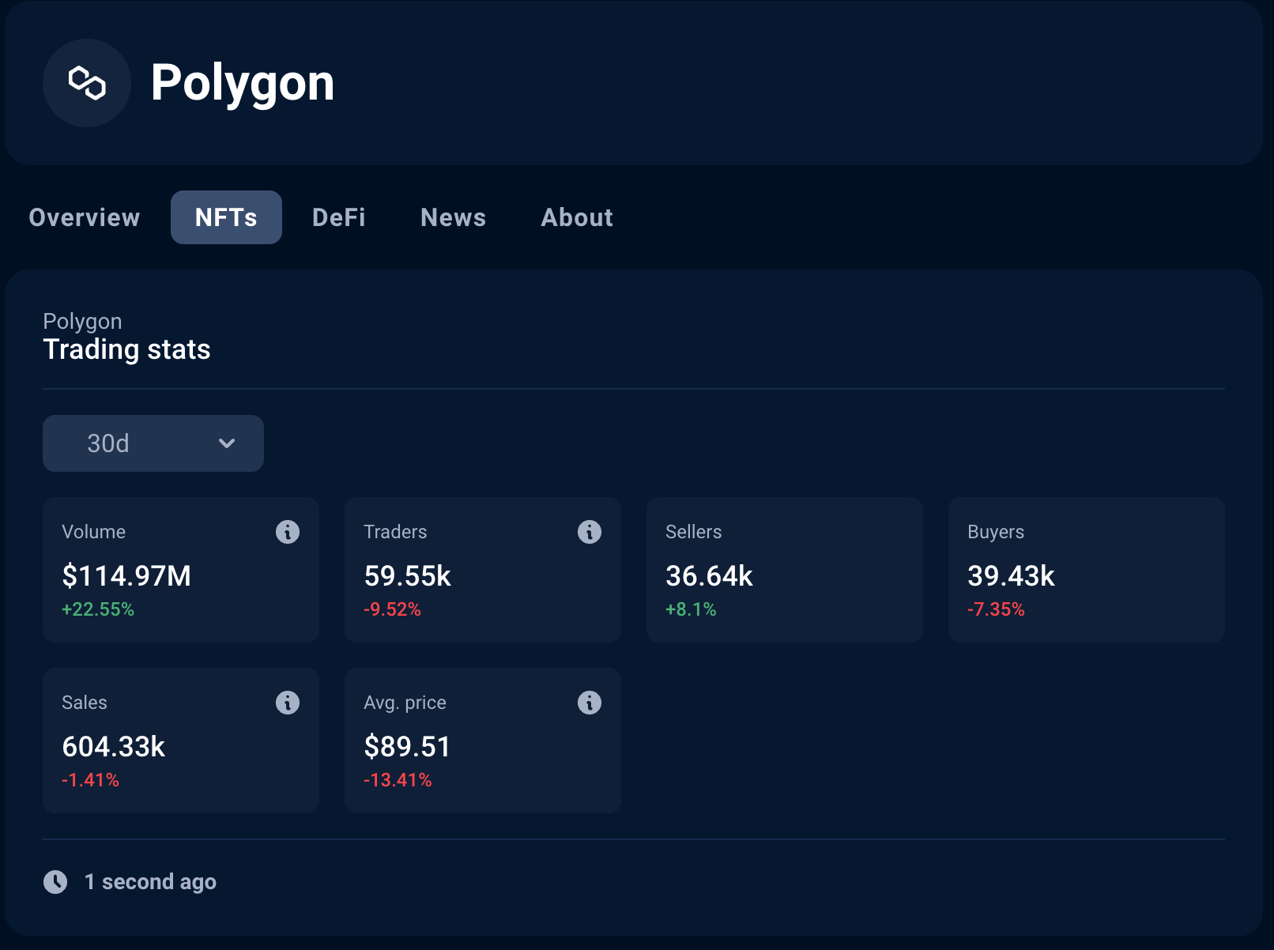Click the -1.41% sales change
Screen dimensions: 1274x950
[90, 780]
